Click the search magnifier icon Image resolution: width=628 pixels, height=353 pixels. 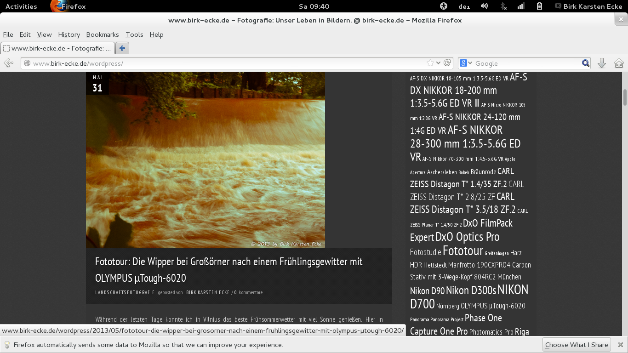(x=585, y=63)
